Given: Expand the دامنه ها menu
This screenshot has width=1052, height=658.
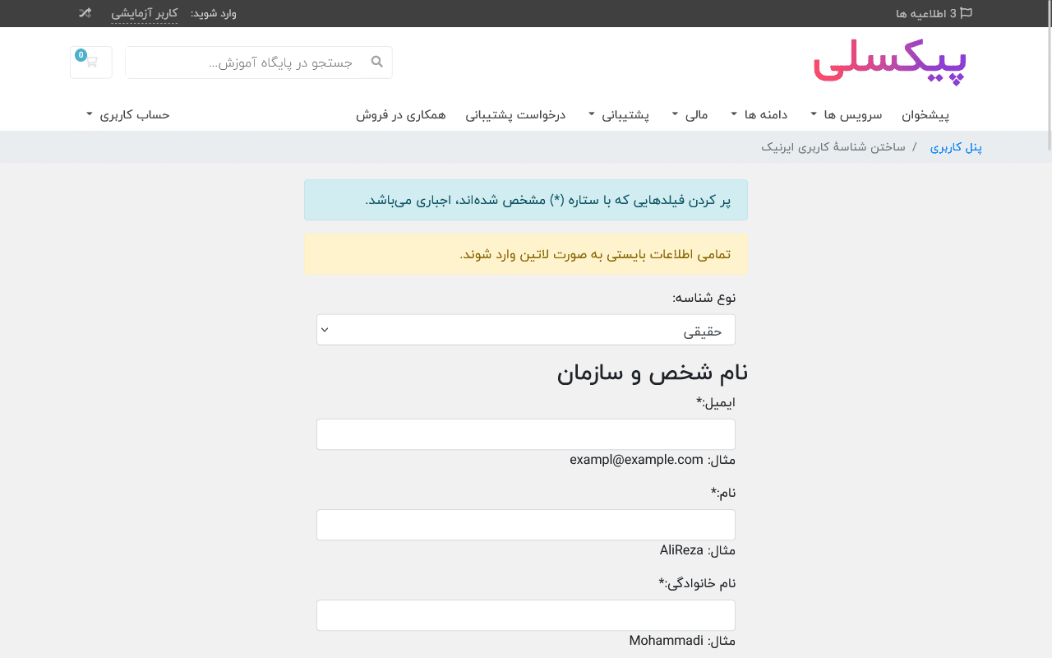Looking at the screenshot, I should click(x=759, y=115).
